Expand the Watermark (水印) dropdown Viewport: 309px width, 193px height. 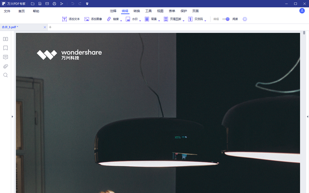pyautogui.click(x=140, y=20)
